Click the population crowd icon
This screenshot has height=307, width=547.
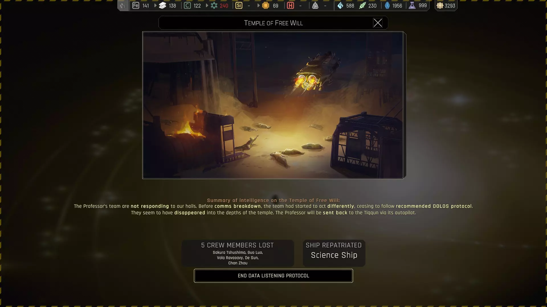click(x=440, y=5)
